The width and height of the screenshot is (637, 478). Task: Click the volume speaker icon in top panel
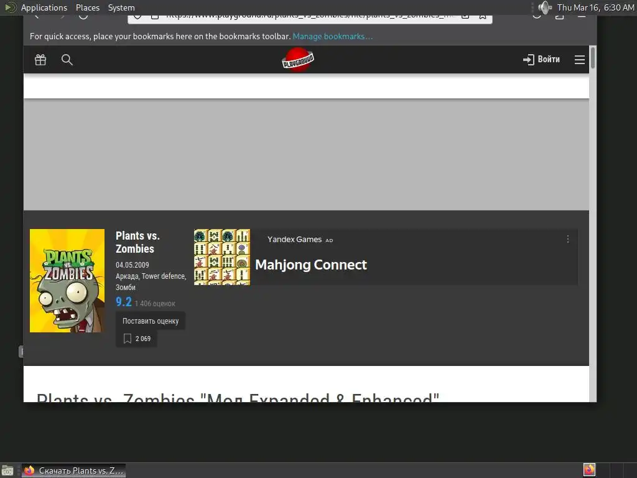[x=544, y=7]
